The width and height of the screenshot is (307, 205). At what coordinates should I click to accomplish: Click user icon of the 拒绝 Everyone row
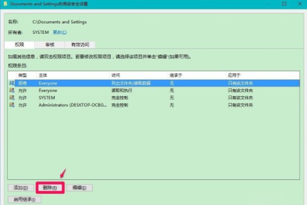12,83
